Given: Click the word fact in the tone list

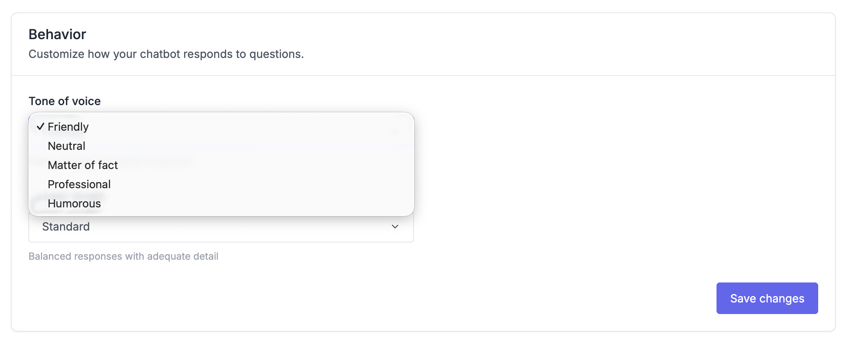Looking at the screenshot, I should click(108, 165).
